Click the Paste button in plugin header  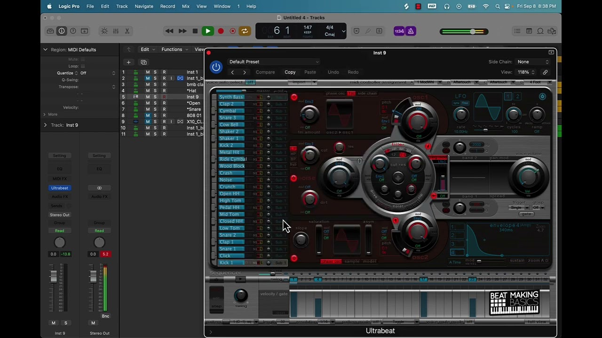tap(310, 72)
